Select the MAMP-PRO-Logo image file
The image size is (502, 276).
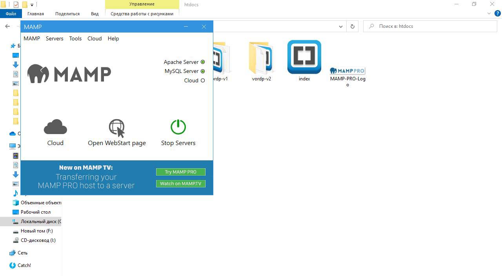click(347, 71)
